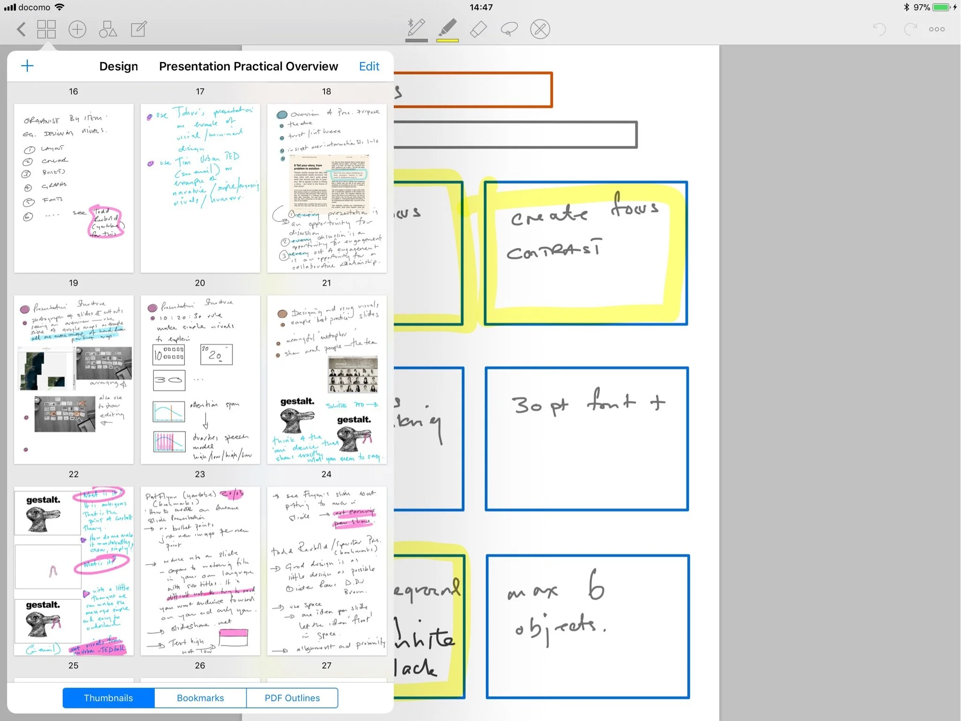Tap the Redo arrow
This screenshot has height=721, width=961.
(x=910, y=29)
